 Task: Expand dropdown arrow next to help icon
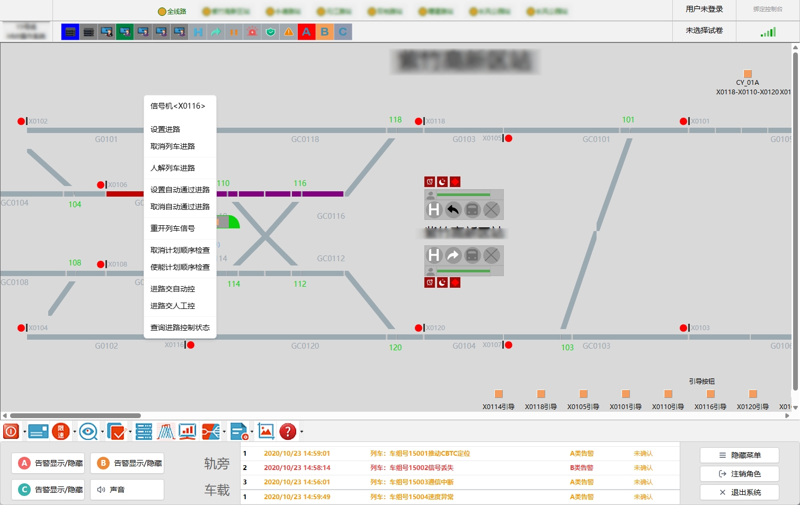click(301, 432)
